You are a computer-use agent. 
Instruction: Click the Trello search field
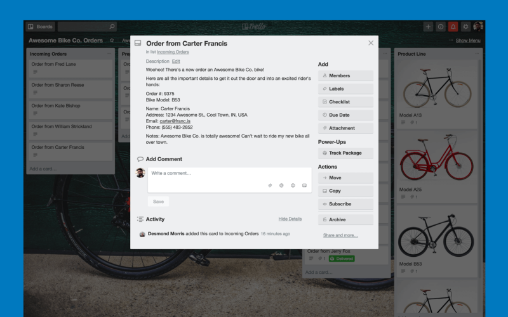coord(87,27)
